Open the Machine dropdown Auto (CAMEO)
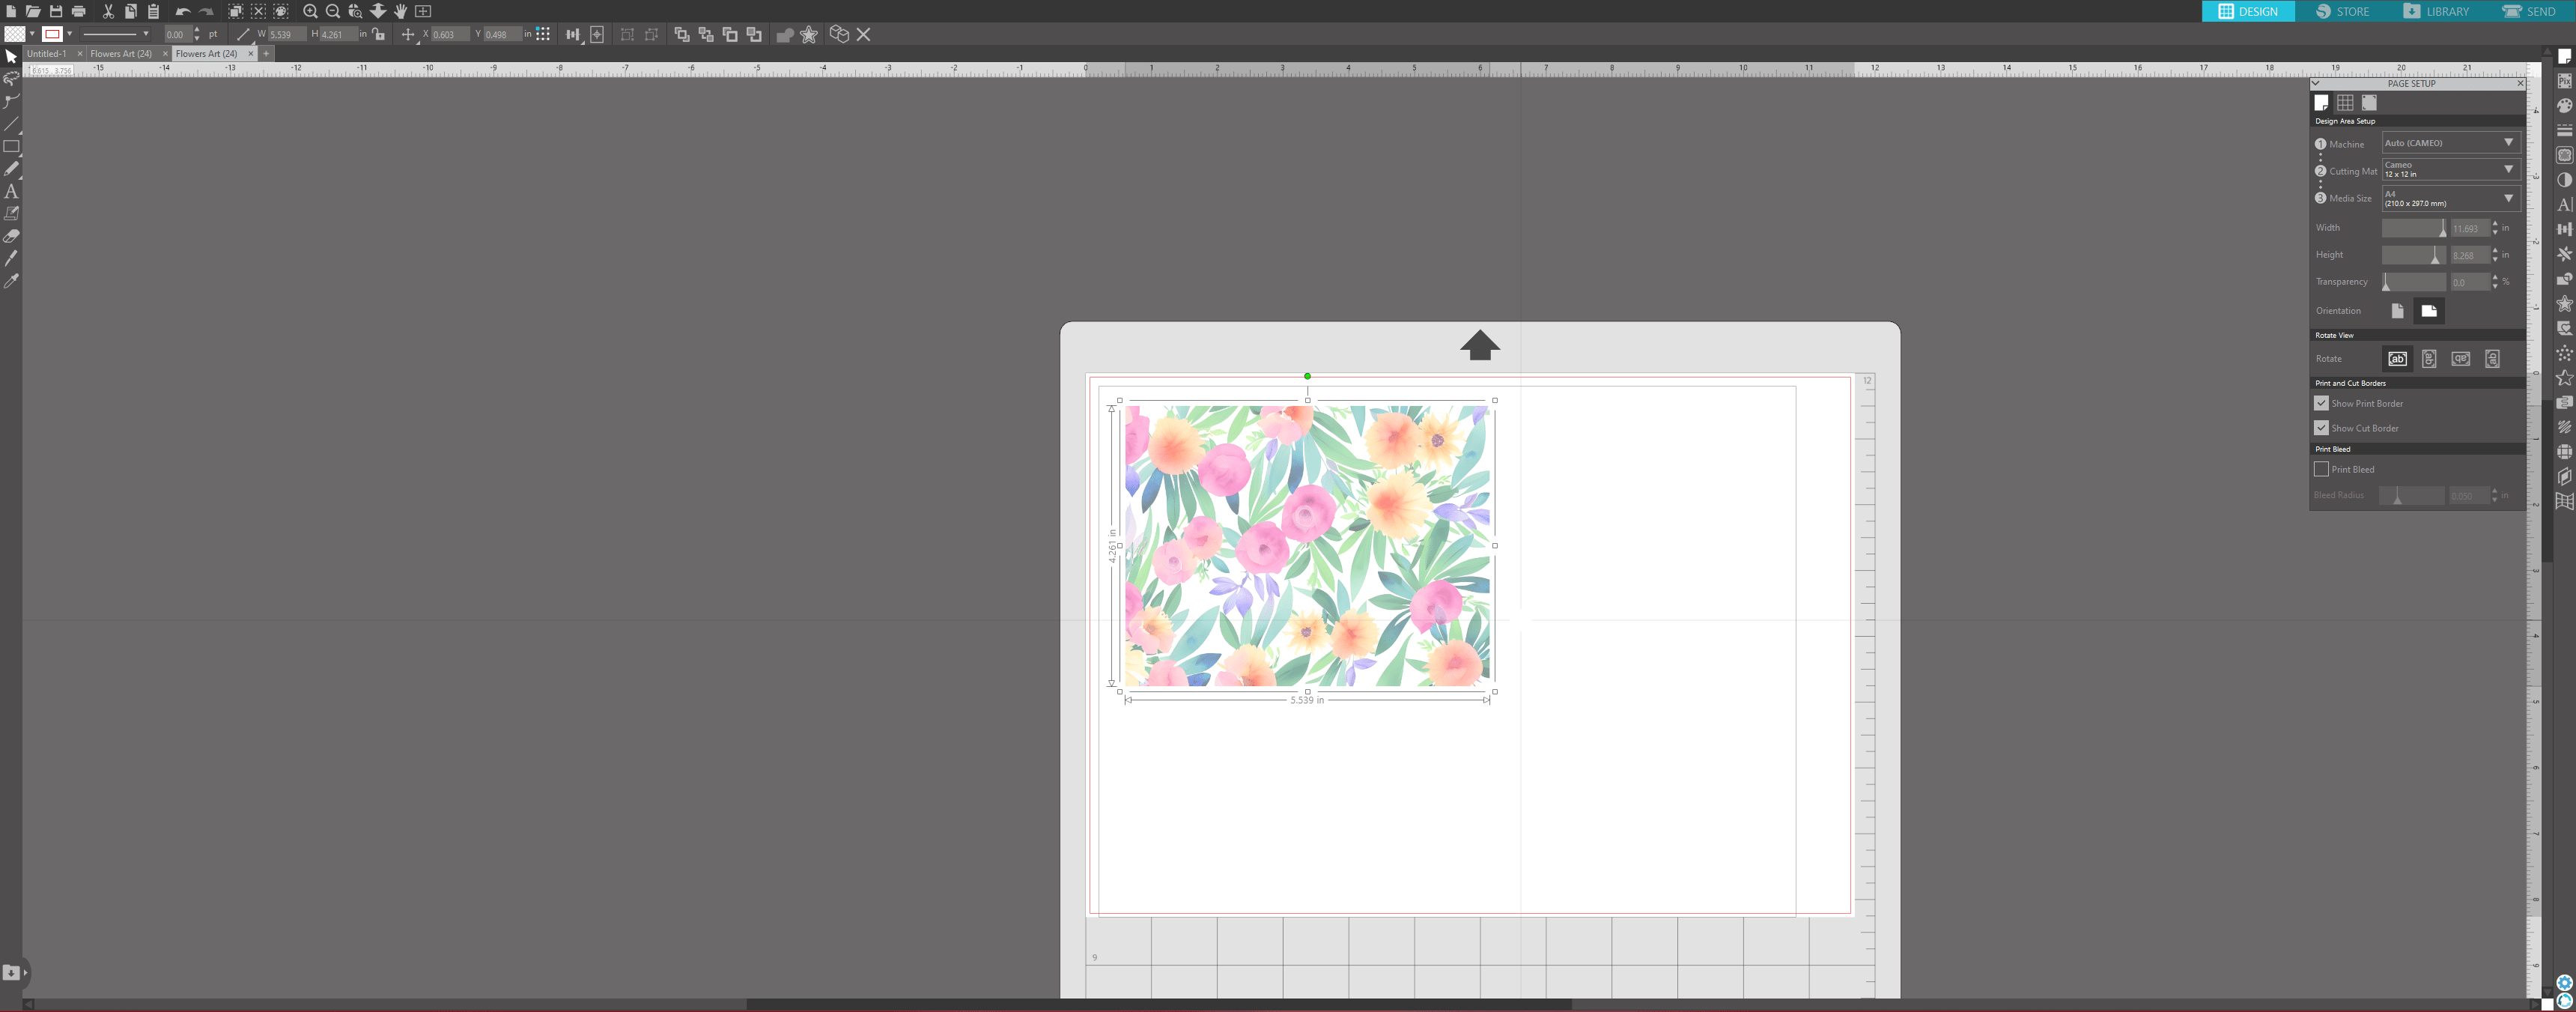Screen dimensions: 2576x1012 click(2448, 143)
